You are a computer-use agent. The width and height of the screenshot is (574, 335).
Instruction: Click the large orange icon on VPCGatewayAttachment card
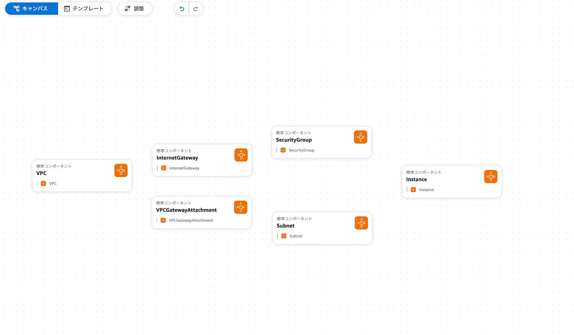click(241, 207)
